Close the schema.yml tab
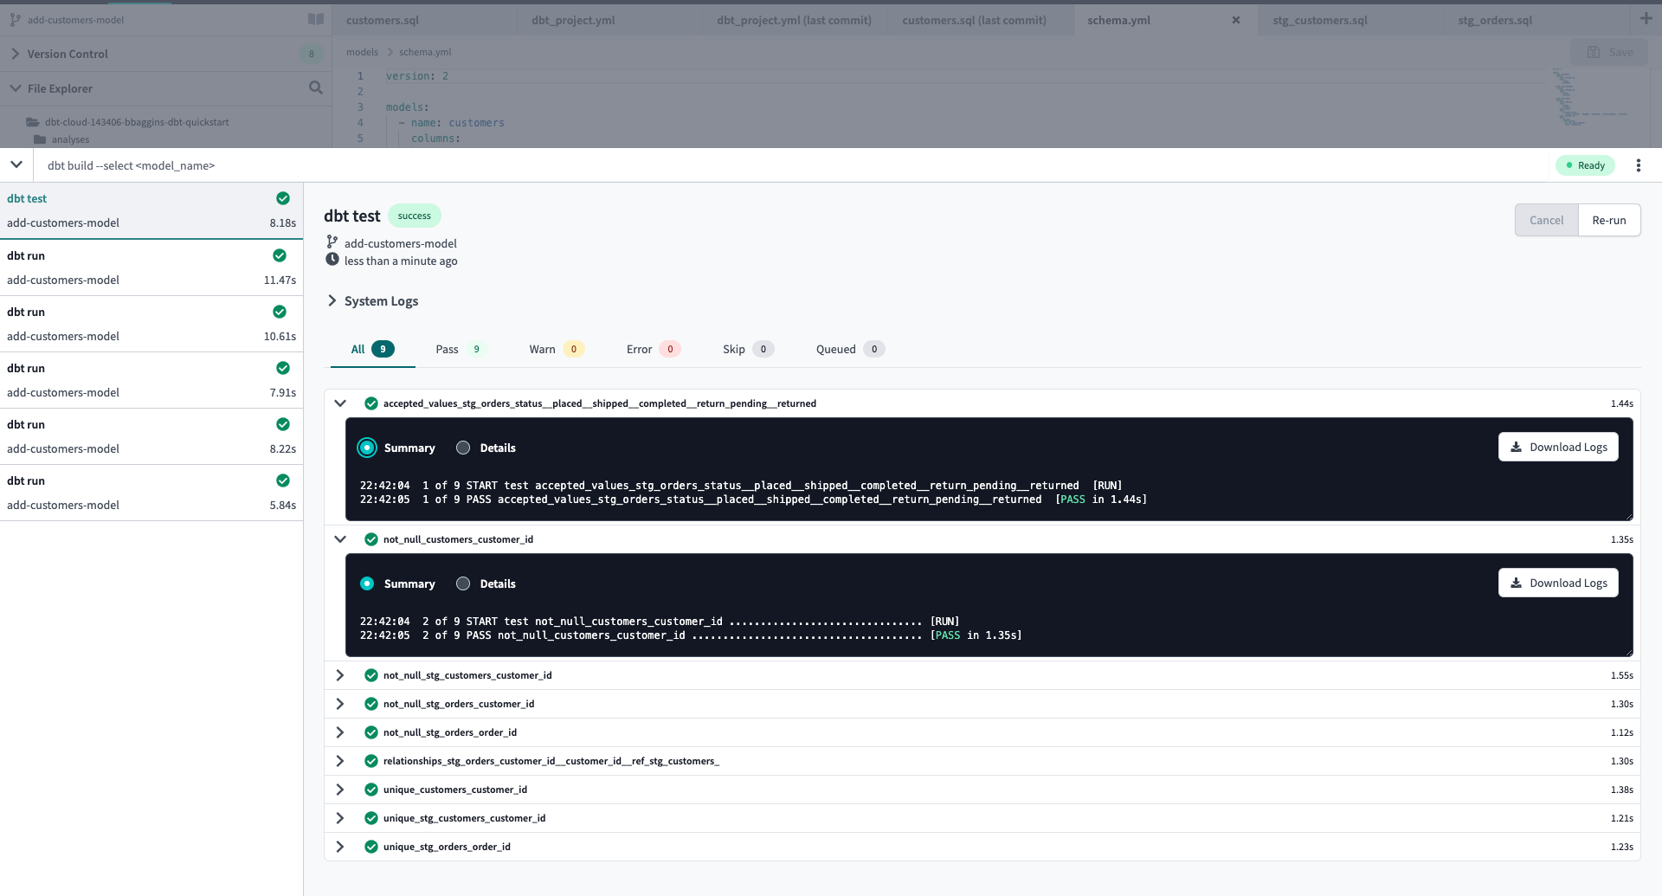The height and width of the screenshot is (896, 1662). pyautogui.click(x=1236, y=20)
